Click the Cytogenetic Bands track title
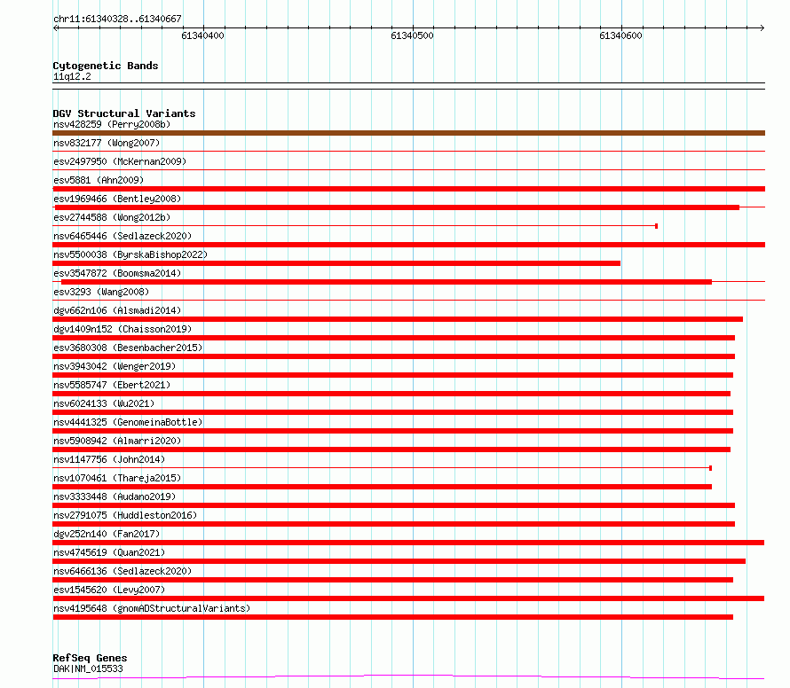The height and width of the screenshot is (688, 790). coord(106,66)
